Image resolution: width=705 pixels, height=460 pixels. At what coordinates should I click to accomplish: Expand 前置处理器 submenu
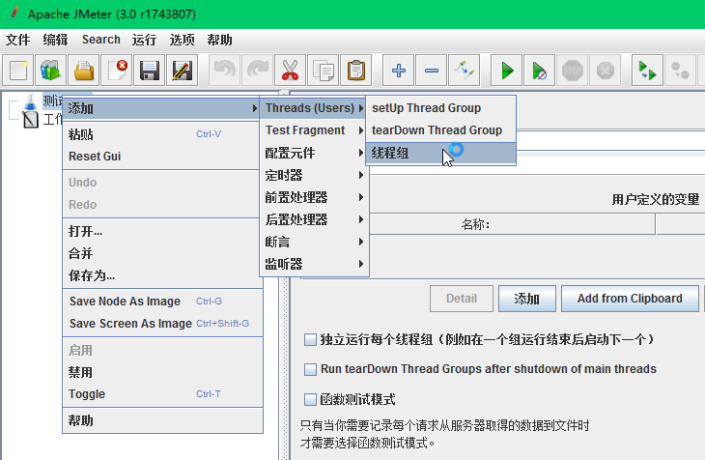coord(314,197)
